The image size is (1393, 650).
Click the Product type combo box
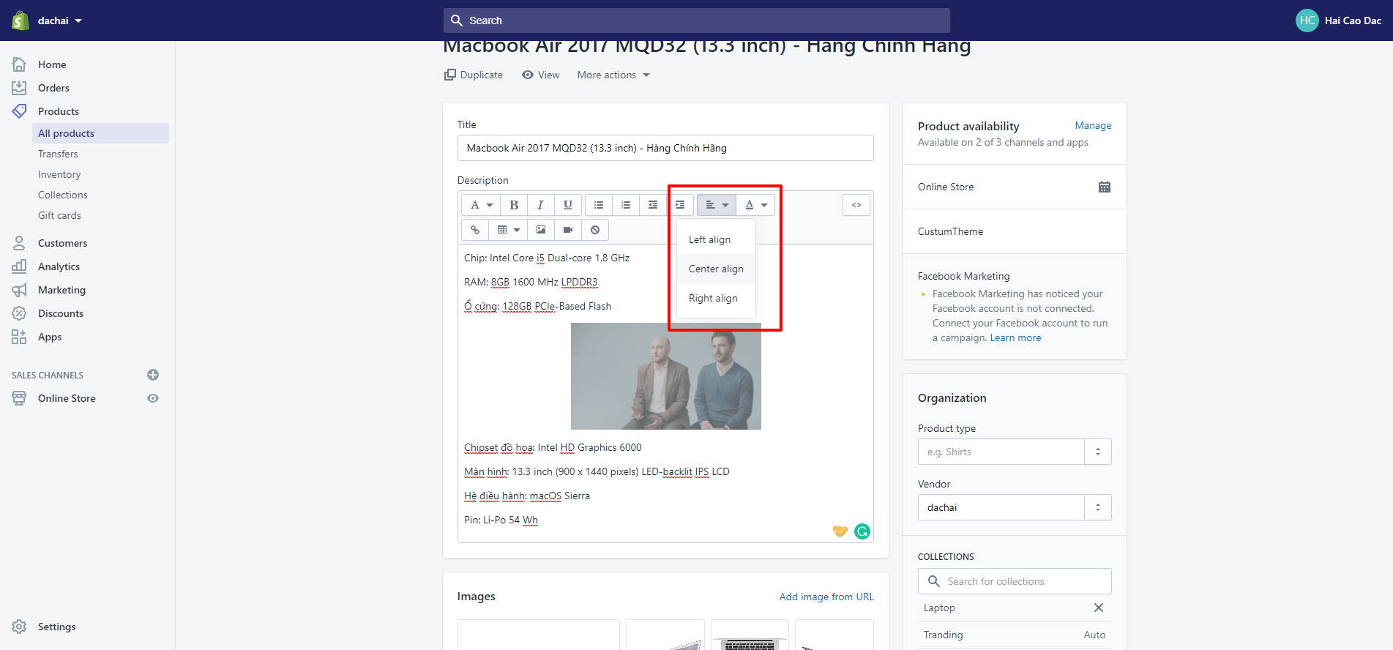tap(1001, 452)
